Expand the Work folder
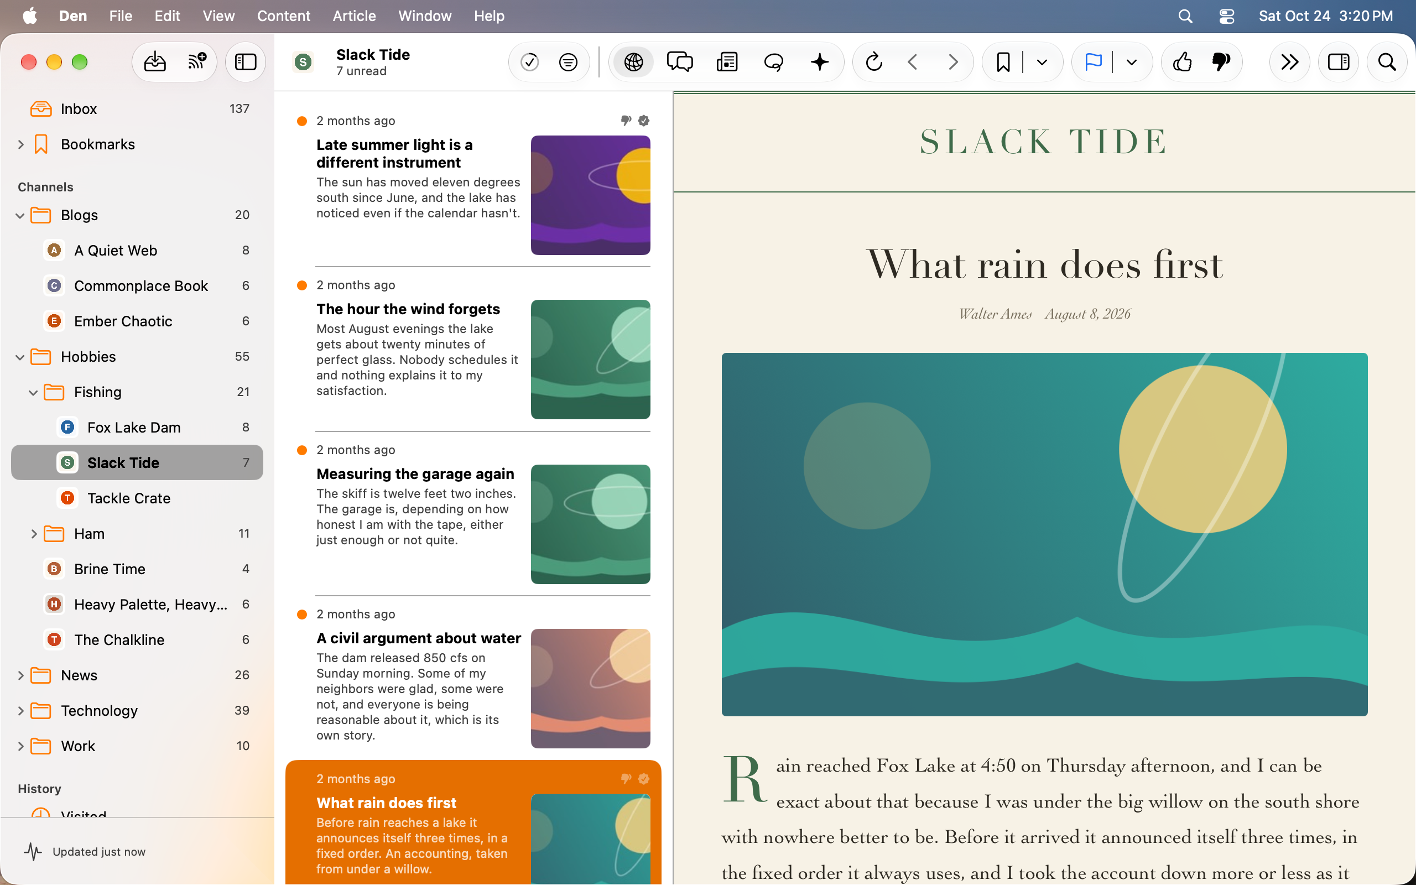Screen dimensions: 1416x885 pyautogui.click(x=20, y=746)
